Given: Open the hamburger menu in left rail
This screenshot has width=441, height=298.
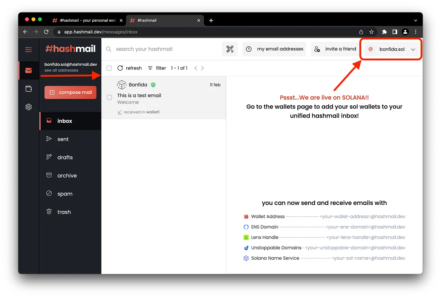Looking at the screenshot, I should point(29,50).
